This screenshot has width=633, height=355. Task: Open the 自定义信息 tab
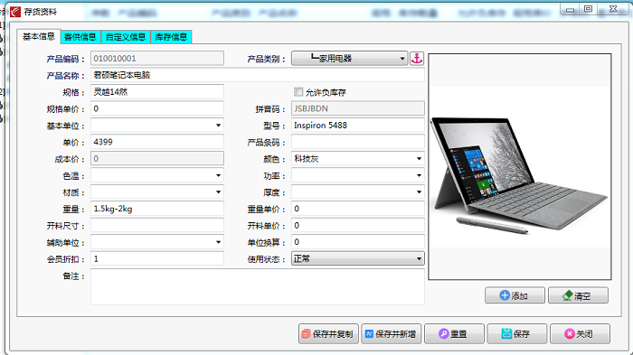click(x=126, y=37)
